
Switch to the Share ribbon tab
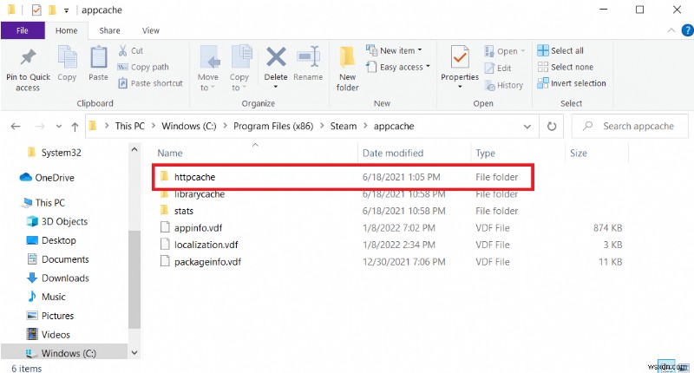click(109, 30)
